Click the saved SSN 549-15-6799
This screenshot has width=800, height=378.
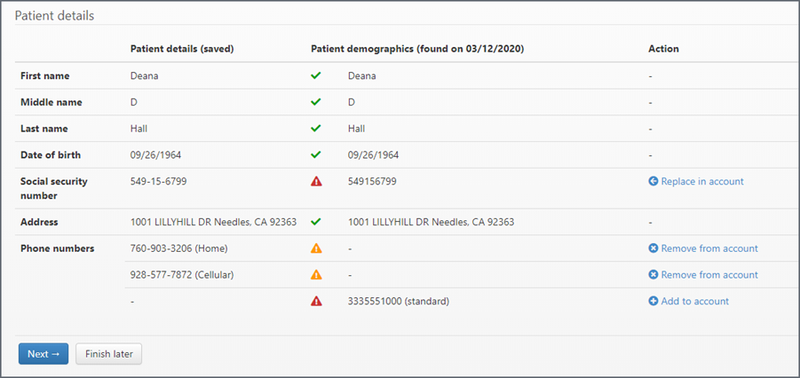[158, 181]
